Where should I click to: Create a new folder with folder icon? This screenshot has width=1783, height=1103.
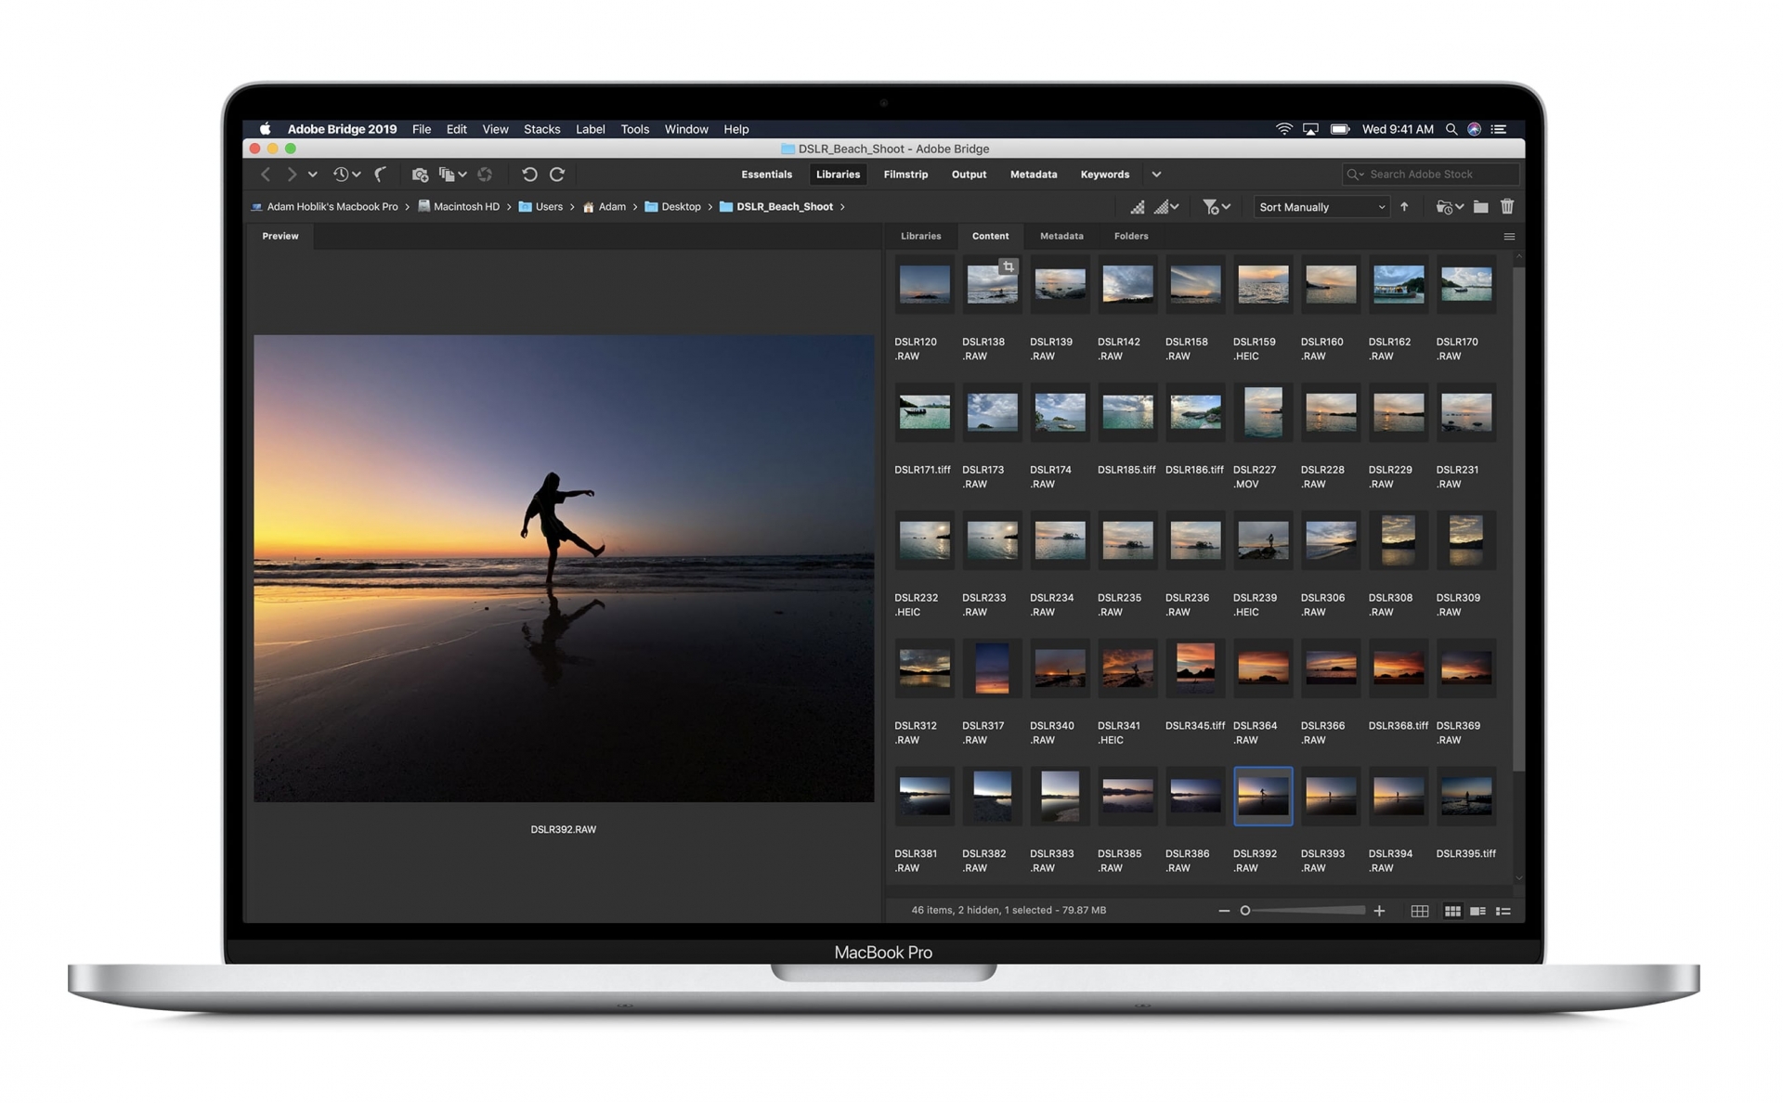coord(1480,207)
